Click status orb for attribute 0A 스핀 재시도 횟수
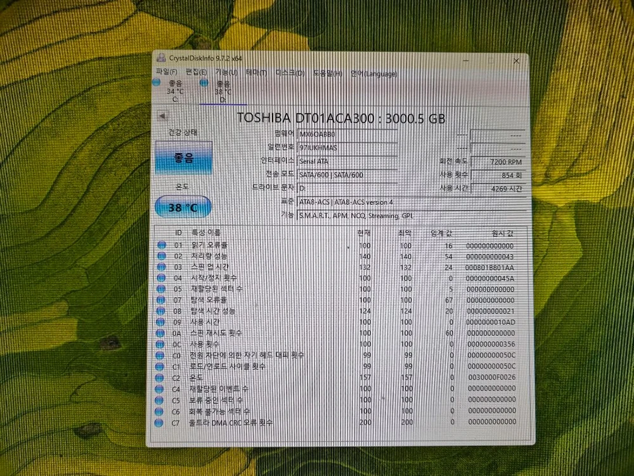The image size is (634, 476). pyautogui.click(x=160, y=333)
